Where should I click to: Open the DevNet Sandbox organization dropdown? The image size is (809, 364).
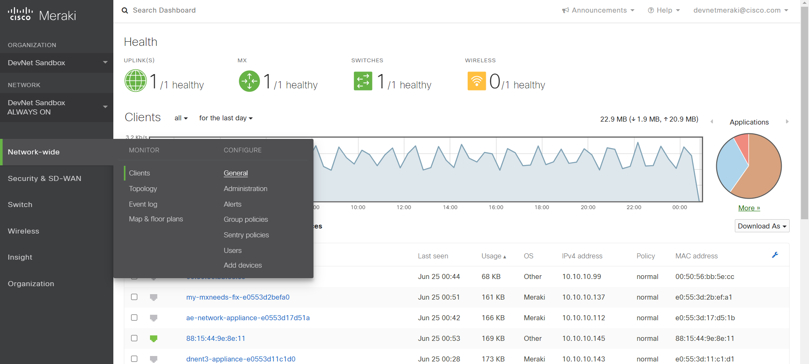(x=56, y=63)
